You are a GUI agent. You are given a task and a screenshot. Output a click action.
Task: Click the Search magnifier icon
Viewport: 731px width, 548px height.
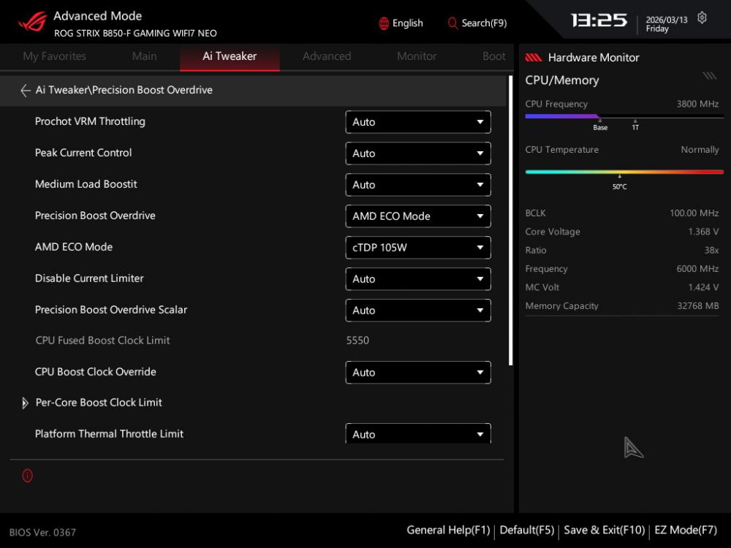452,23
